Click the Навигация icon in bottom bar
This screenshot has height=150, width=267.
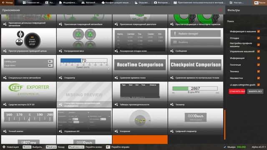coord(4,147)
